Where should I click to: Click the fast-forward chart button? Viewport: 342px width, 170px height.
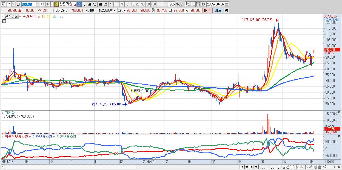point(256,167)
